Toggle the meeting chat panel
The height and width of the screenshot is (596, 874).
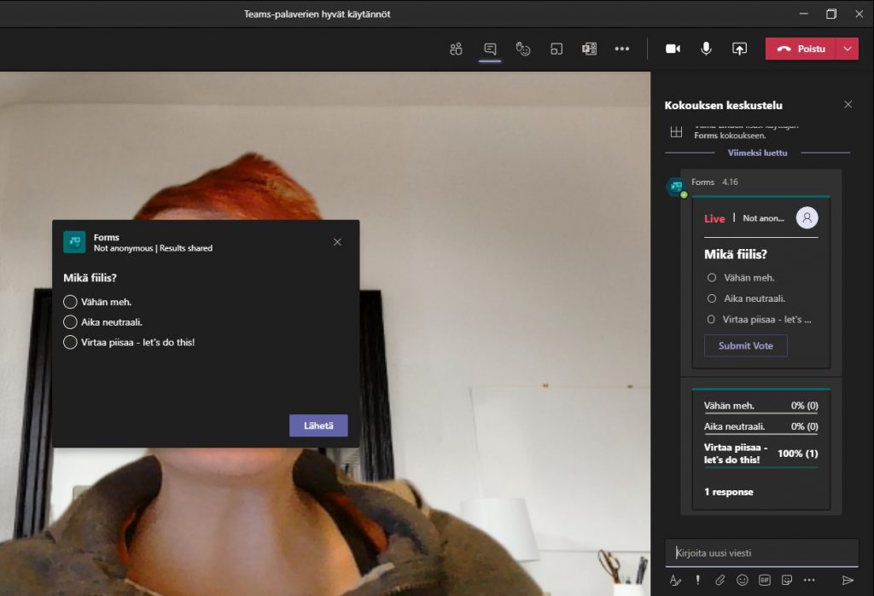[x=490, y=49]
